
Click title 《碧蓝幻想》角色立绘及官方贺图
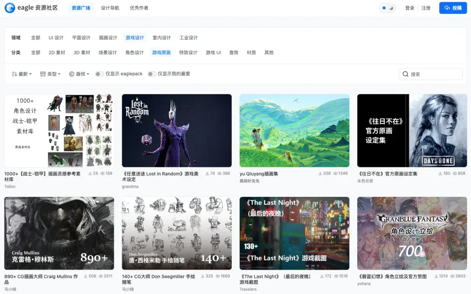[x=392, y=277]
